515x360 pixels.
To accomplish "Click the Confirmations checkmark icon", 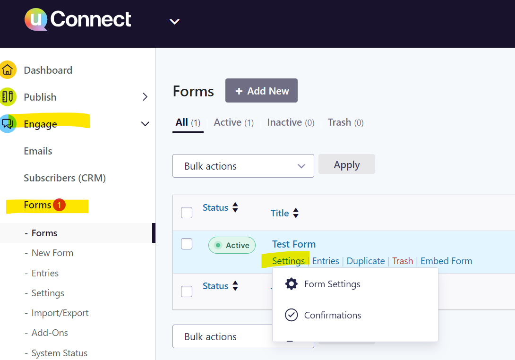I will tap(292, 315).
